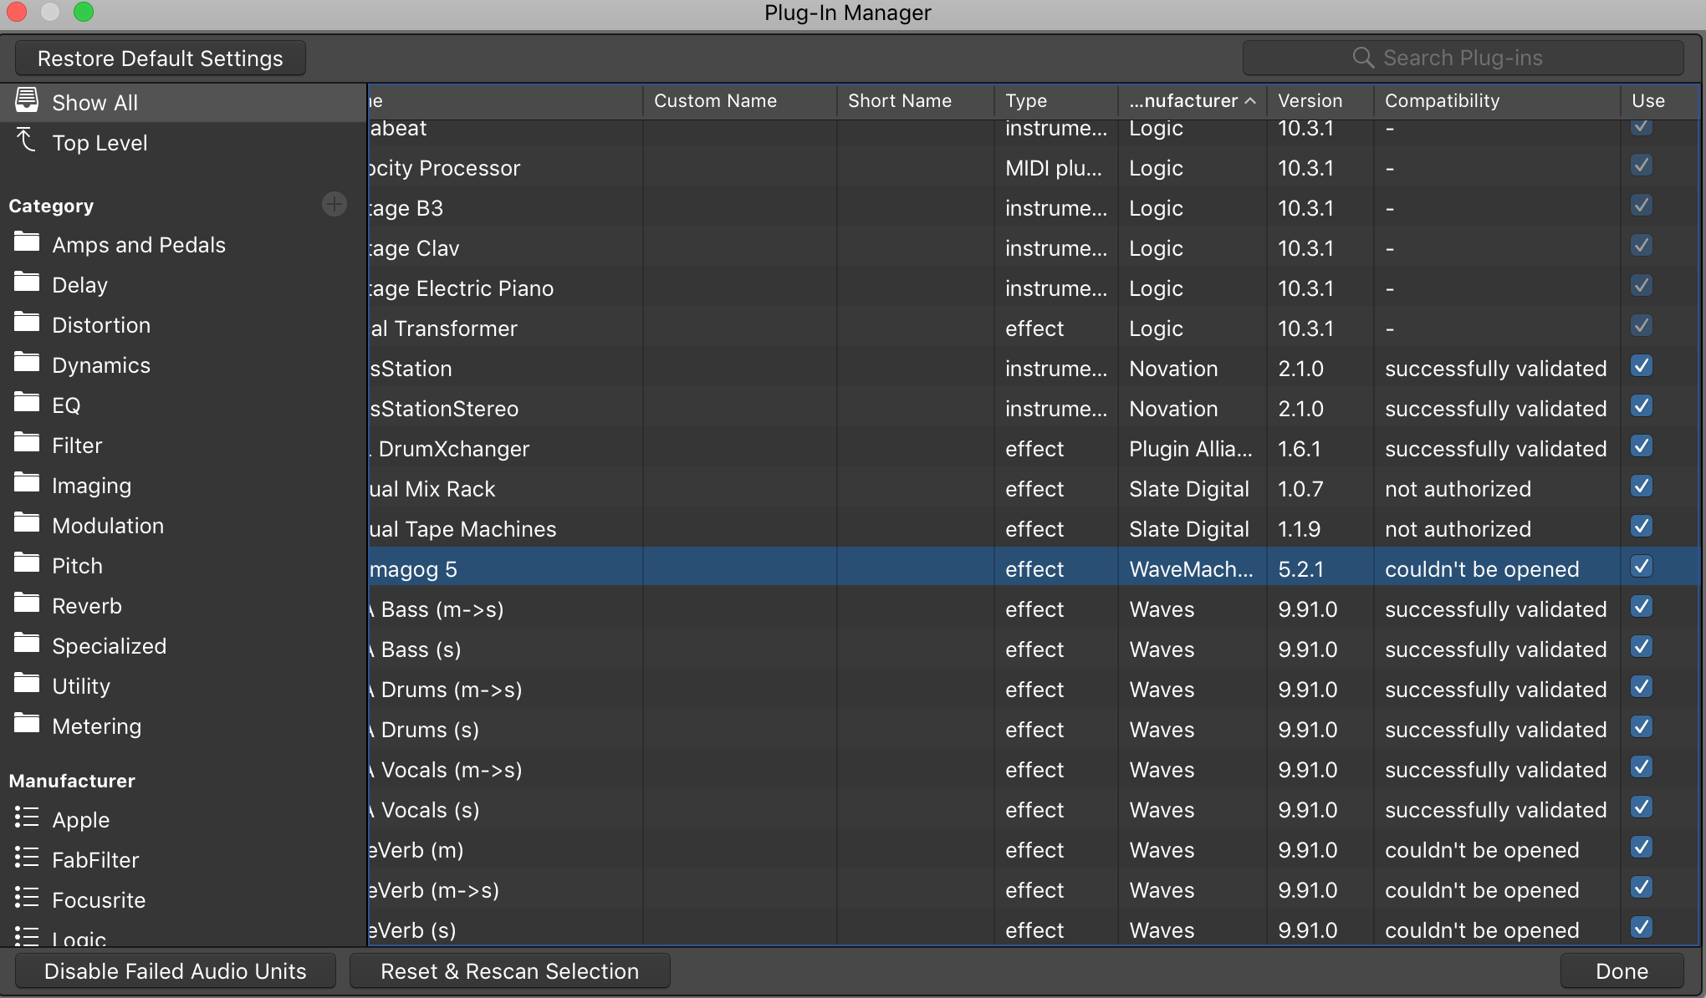Click Restore Default Settings button
Image resolution: width=1706 pixels, height=998 pixels.
click(x=161, y=57)
